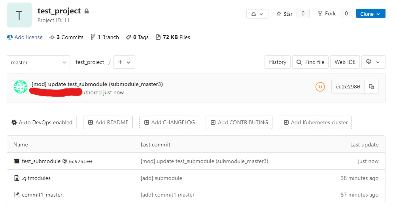The image size is (395, 208).
Task: Open the last commit message in test_submodule row
Action: (204, 161)
